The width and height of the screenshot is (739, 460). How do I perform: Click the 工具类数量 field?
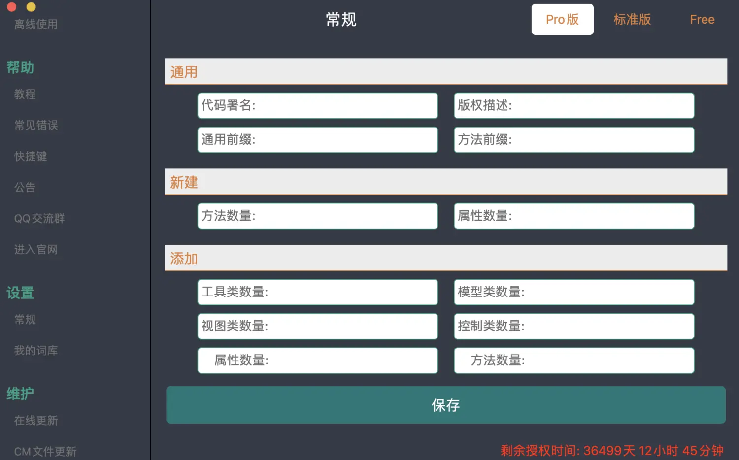[x=350, y=292]
